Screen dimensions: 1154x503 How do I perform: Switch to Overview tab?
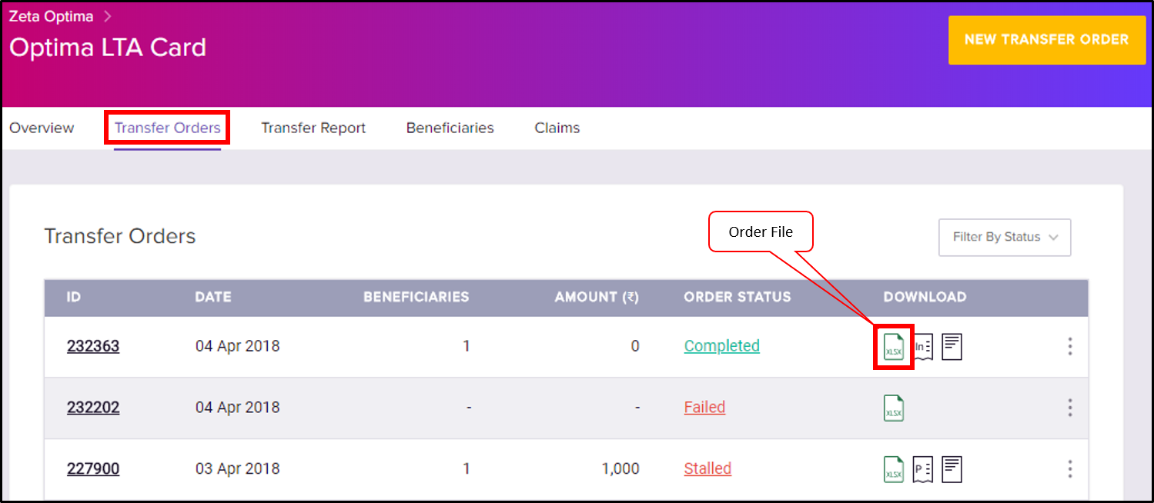pyautogui.click(x=42, y=128)
